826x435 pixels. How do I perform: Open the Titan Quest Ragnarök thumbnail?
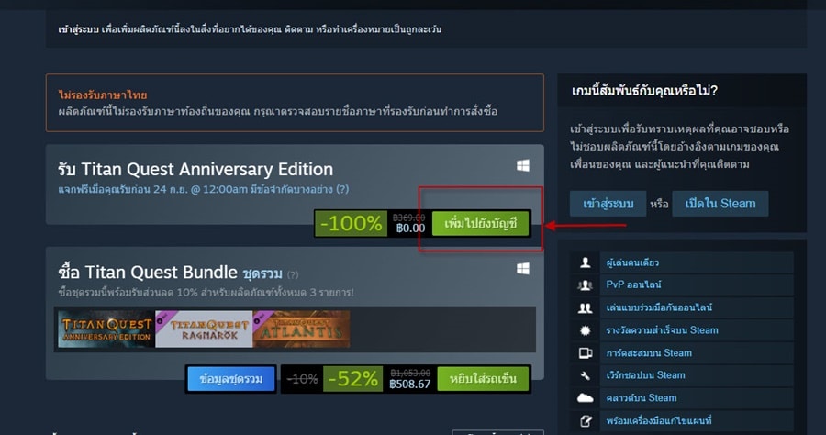click(x=204, y=329)
